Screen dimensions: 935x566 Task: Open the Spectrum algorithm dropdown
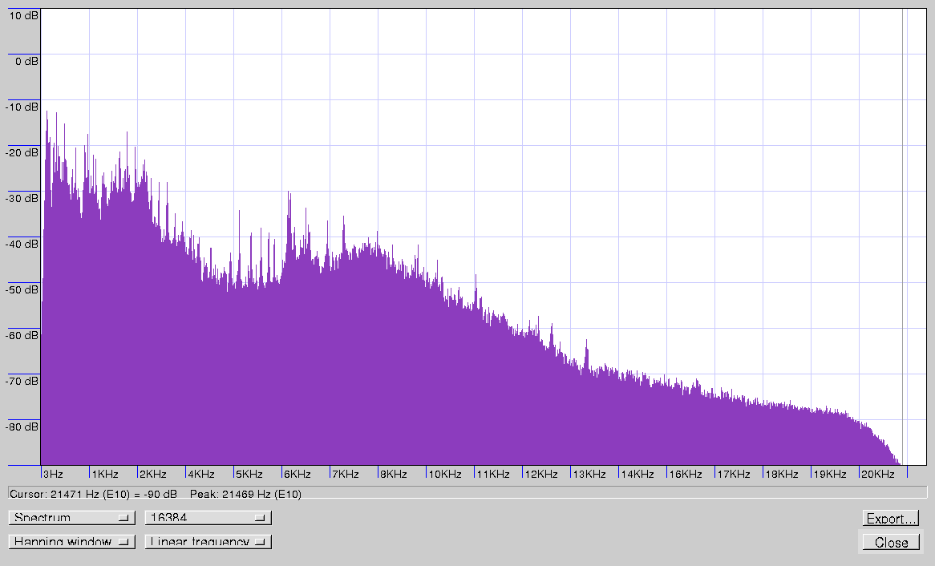tap(71, 517)
